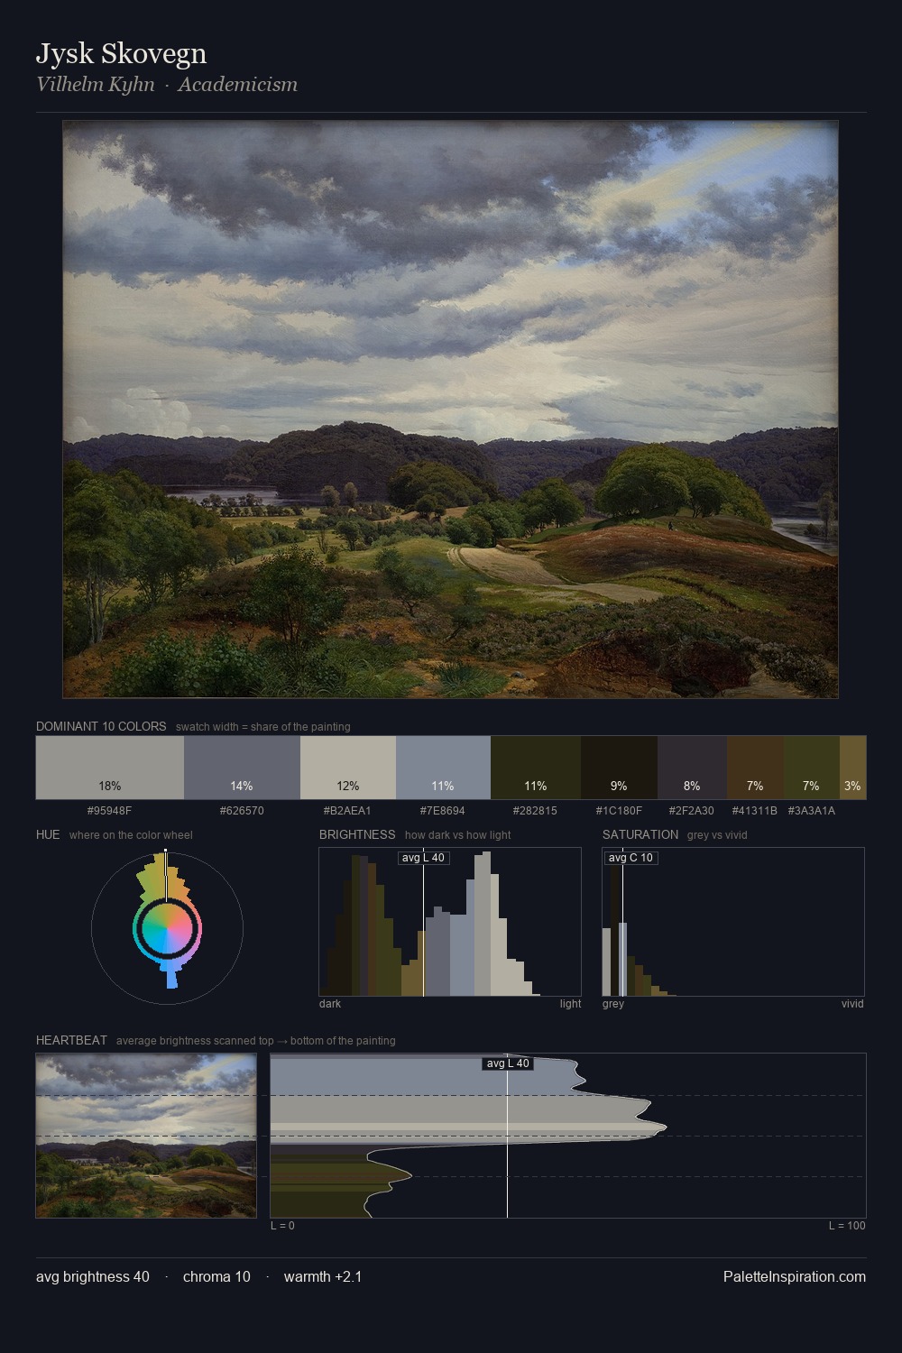Select the 3% ochre swatch
Screen dimensions: 902x1353
tap(852, 768)
